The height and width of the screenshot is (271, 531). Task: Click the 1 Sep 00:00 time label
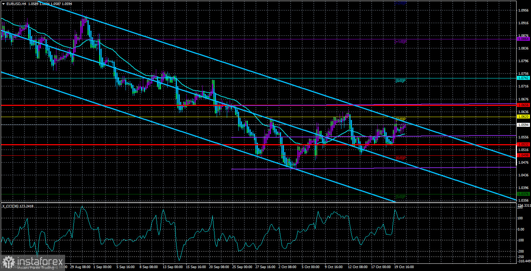click(102, 267)
